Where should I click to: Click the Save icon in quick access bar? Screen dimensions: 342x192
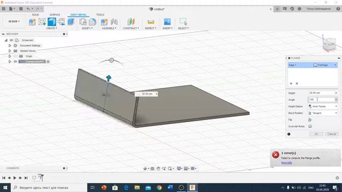(x=21, y=9)
